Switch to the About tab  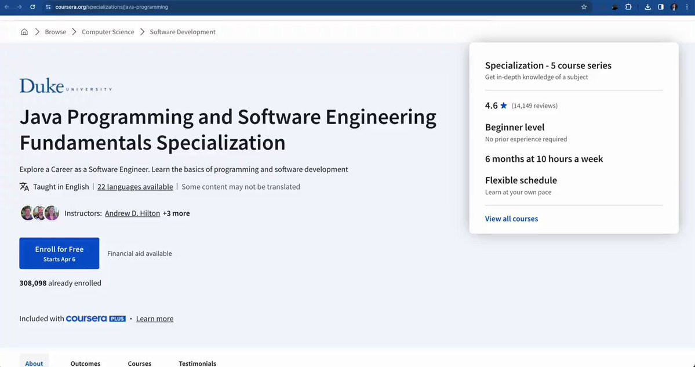tap(34, 363)
